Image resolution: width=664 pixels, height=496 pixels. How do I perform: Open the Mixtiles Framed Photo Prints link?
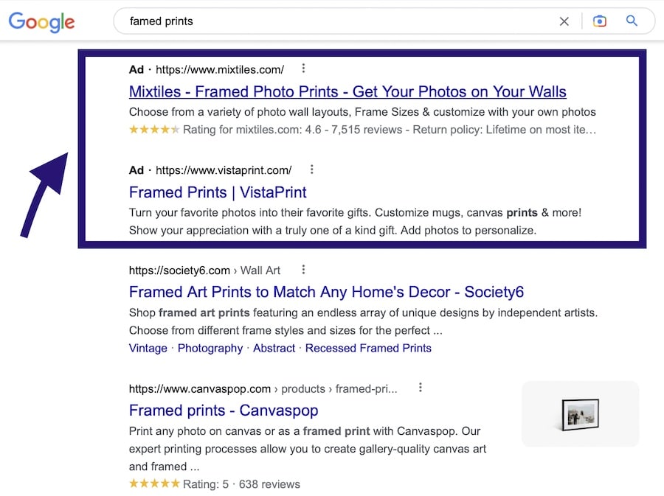coord(347,92)
